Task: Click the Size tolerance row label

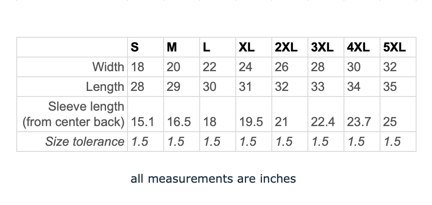Action: (x=85, y=142)
